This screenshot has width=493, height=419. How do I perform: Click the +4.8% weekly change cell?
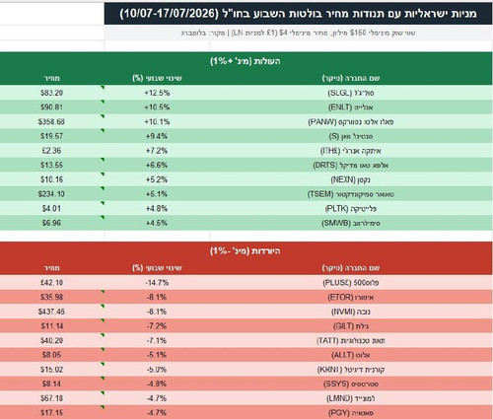pos(157,208)
